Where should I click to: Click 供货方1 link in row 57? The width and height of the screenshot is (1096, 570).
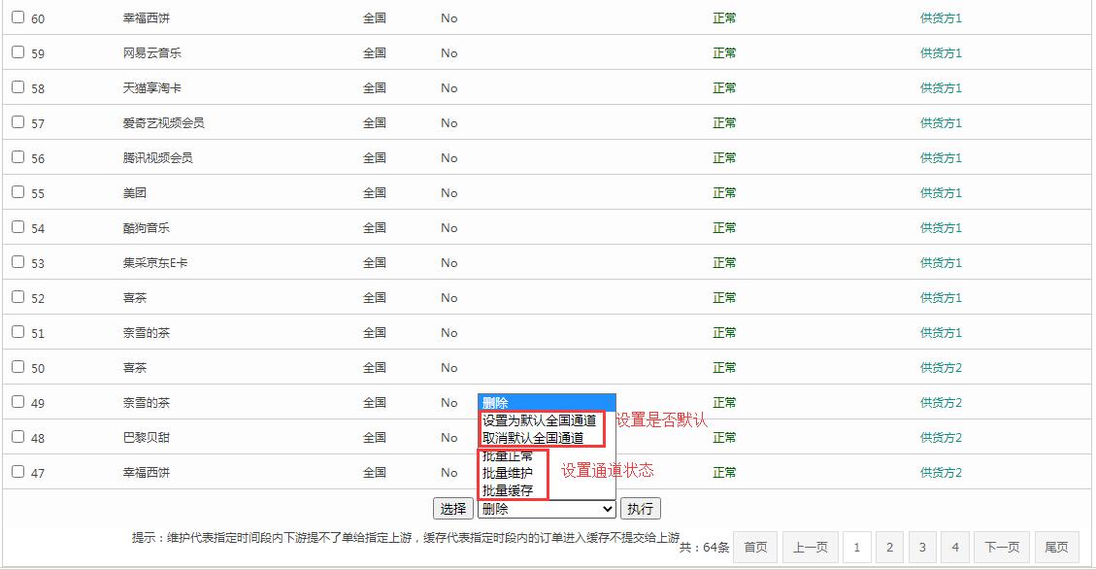[x=941, y=123]
